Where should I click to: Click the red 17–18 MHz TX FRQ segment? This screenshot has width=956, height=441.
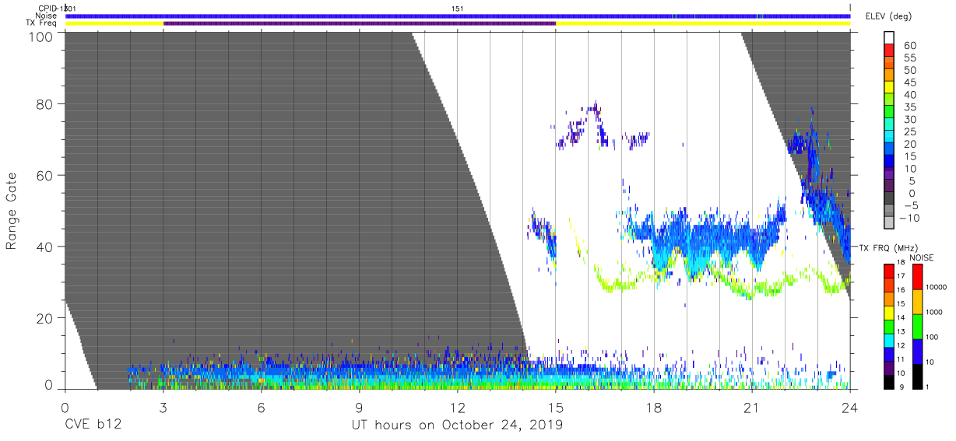point(889,271)
